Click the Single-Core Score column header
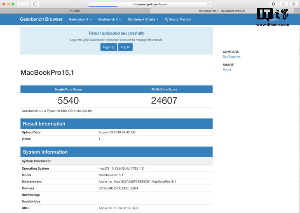The image size is (300, 213). coord(68,89)
